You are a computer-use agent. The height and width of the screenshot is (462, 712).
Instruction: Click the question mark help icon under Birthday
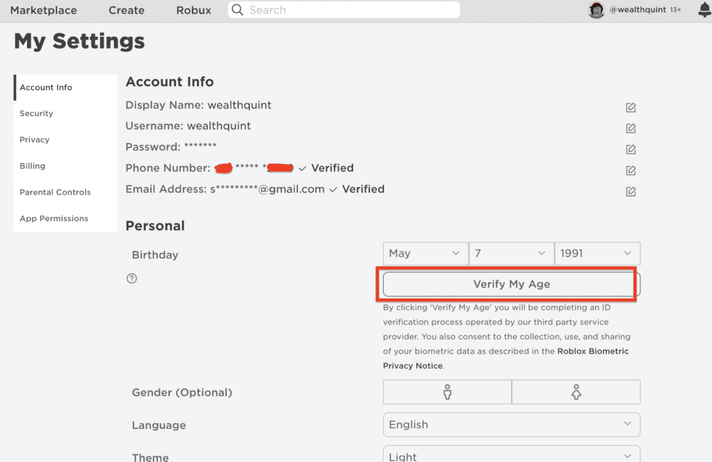(131, 278)
